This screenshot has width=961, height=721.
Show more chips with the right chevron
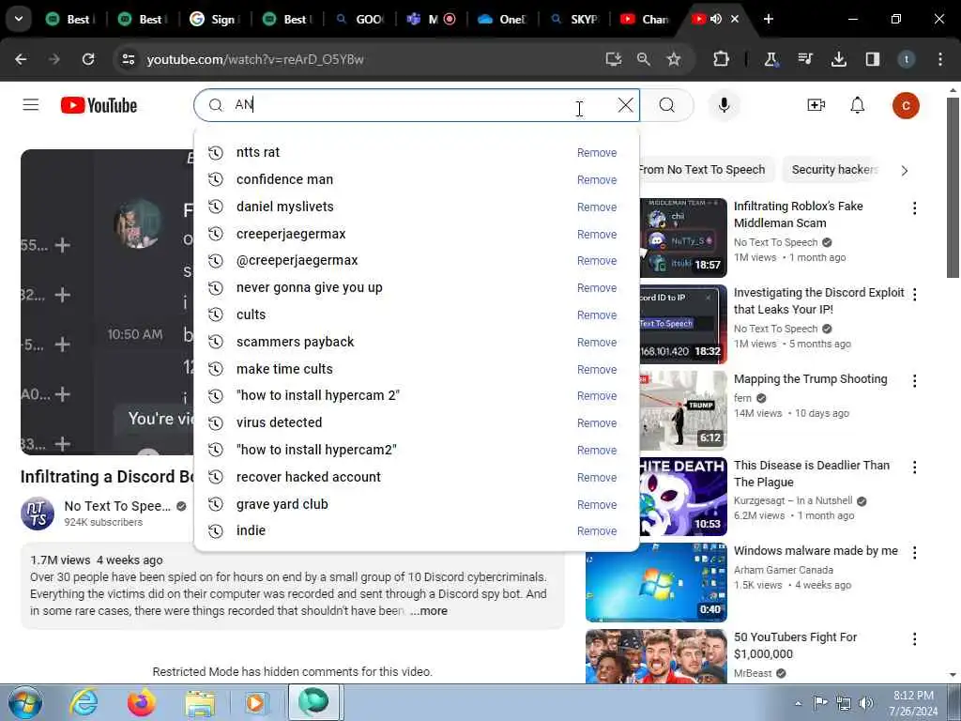pos(905,171)
